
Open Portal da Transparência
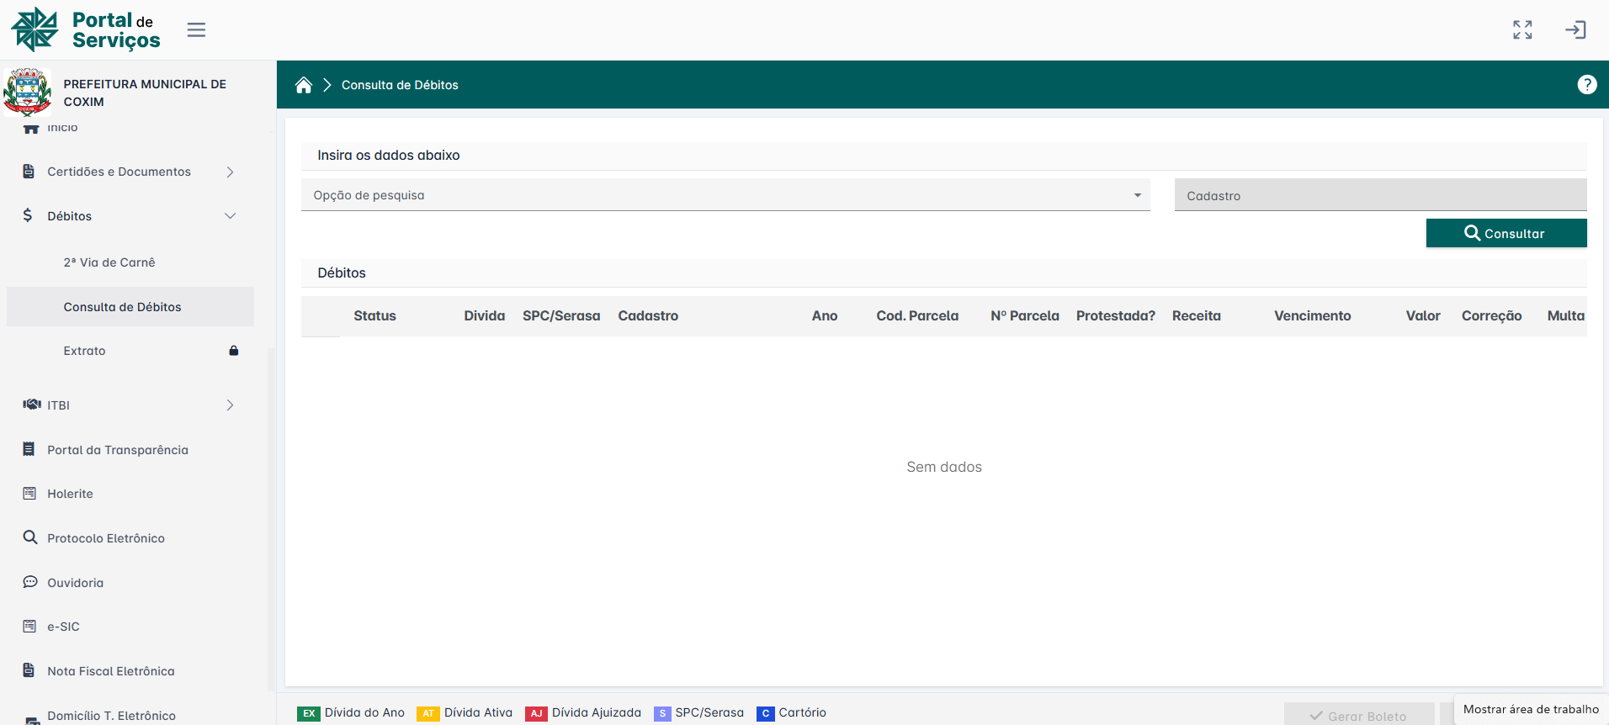pos(118,450)
